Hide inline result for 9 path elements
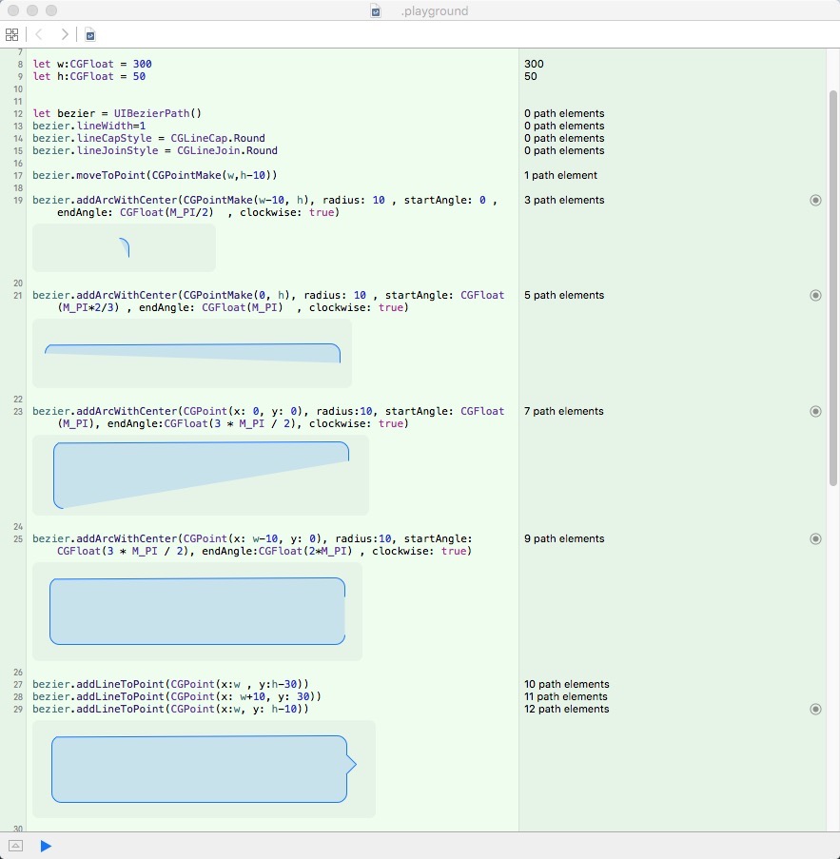The height and width of the screenshot is (859, 840). pyautogui.click(x=815, y=539)
